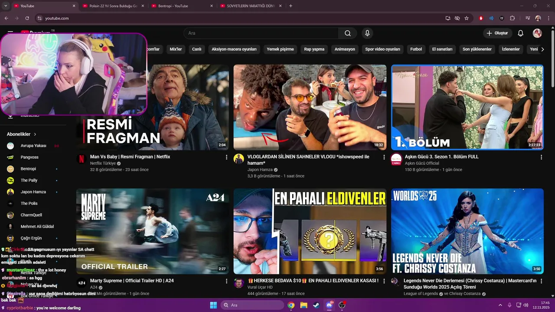Click the eye-slash tracking icon in address bar
555x312 pixels.
(457, 18)
